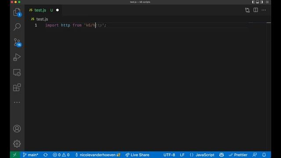Open Source Control view with 15 changes
Viewport: 281px width, 158px height.
click(x=17, y=43)
